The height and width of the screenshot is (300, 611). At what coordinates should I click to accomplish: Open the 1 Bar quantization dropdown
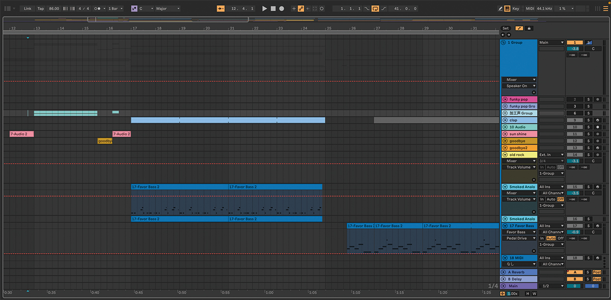coord(115,9)
